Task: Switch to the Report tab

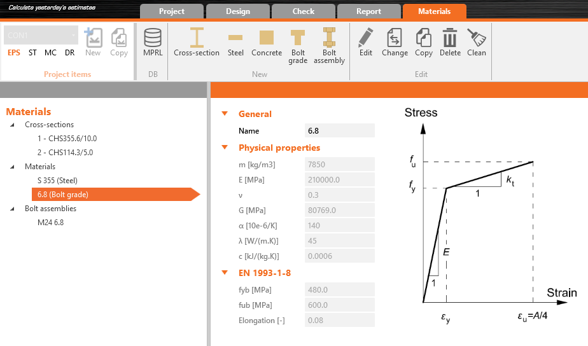Action: click(x=368, y=11)
